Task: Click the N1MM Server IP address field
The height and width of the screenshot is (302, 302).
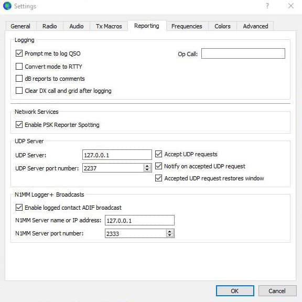Action: click(139, 220)
